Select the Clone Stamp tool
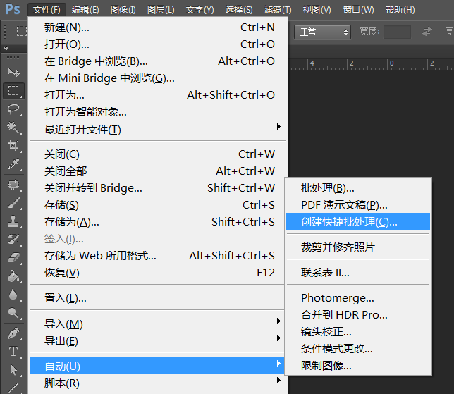This screenshot has width=454, height=394. coord(13,221)
